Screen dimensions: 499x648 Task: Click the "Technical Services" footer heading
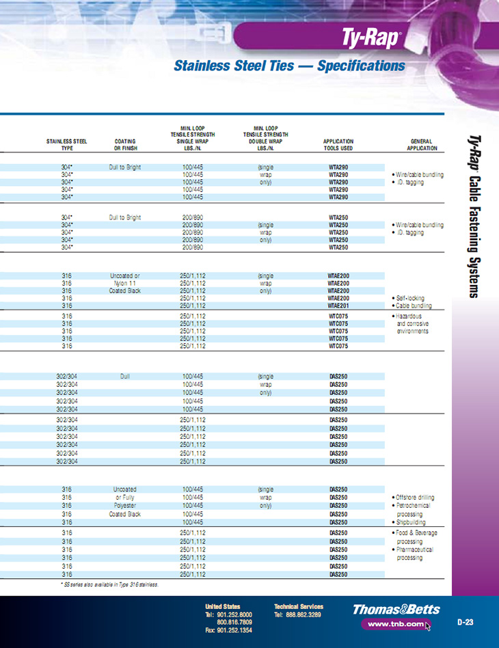(299, 607)
